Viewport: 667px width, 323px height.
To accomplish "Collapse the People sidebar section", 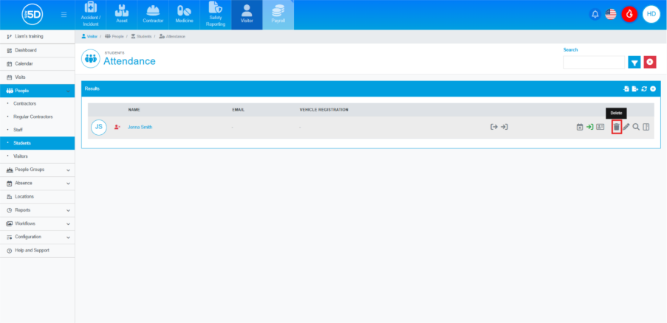I will [68, 90].
